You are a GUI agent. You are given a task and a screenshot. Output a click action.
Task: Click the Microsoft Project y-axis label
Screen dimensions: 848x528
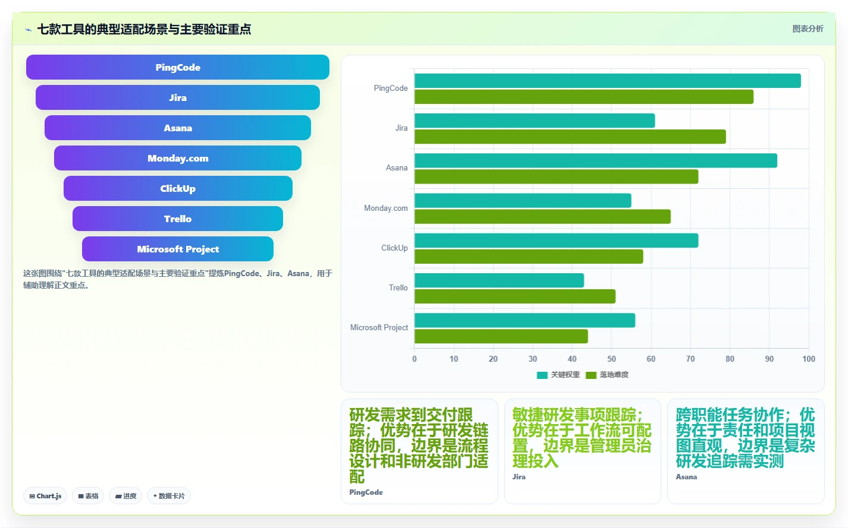point(379,327)
